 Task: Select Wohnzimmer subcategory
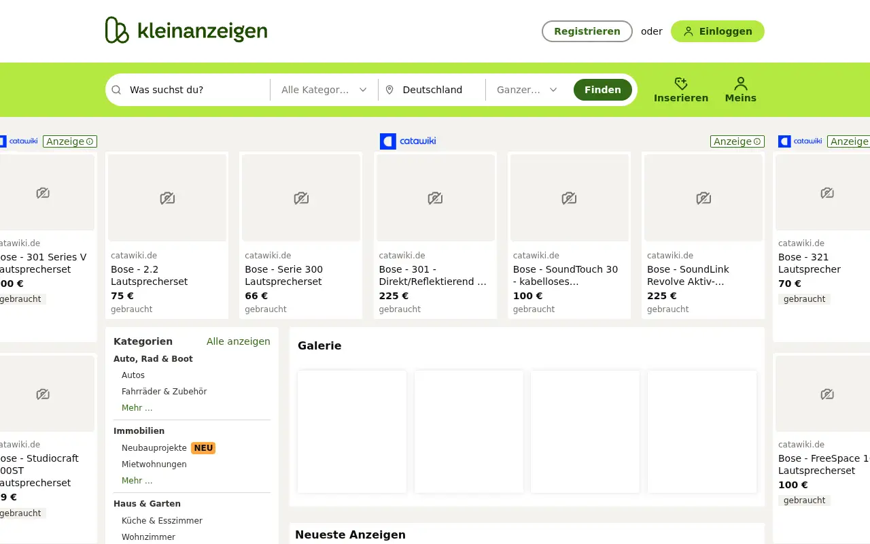point(148,537)
